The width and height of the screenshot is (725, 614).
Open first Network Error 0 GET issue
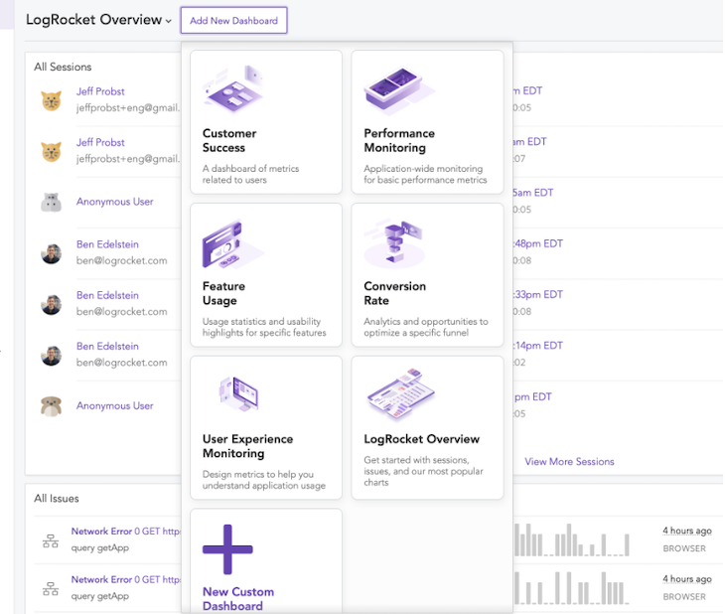coord(126,532)
